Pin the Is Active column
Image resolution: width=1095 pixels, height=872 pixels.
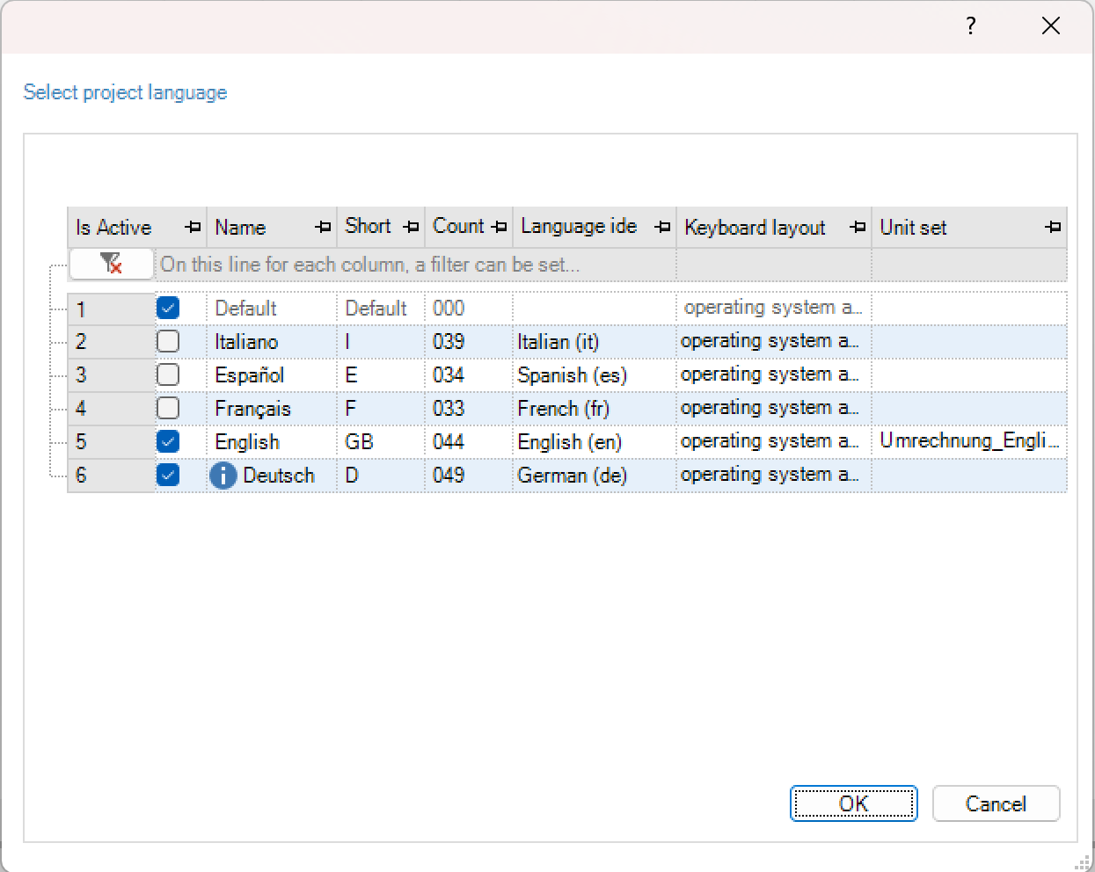click(x=193, y=228)
